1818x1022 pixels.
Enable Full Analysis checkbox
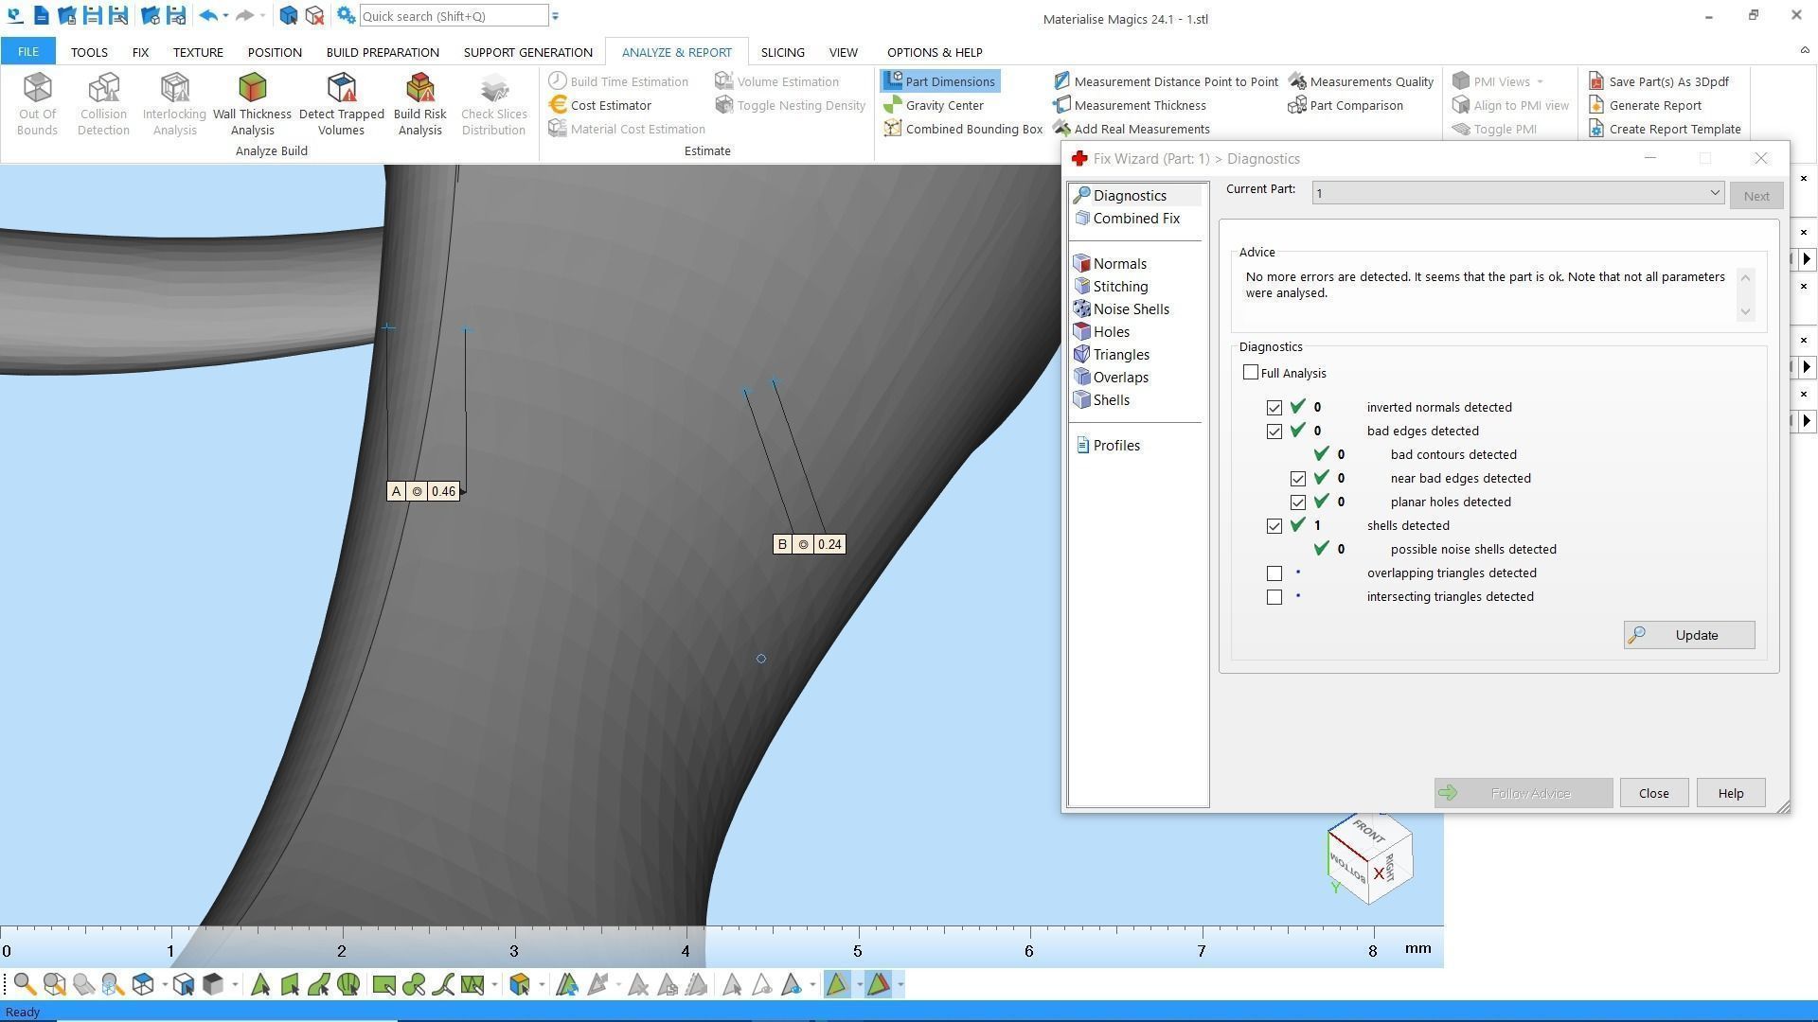point(1251,373)
